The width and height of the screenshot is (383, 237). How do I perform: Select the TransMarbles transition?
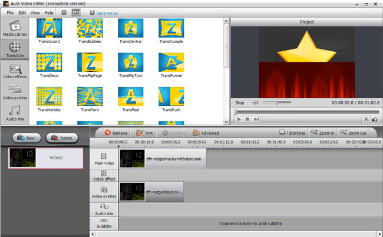[x=49, y=99]
